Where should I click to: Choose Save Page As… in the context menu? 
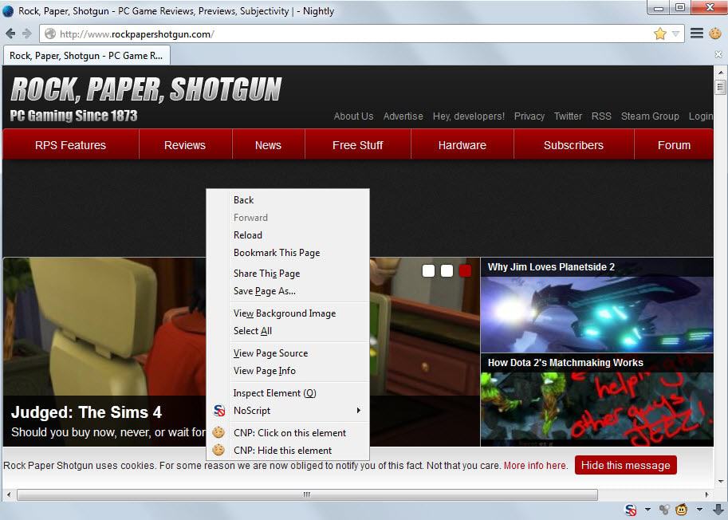tap(288, 291)
